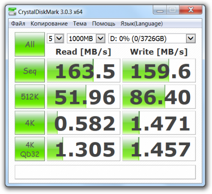
Task: Run all benchmarks with the All button
Action: coord(30,44)
